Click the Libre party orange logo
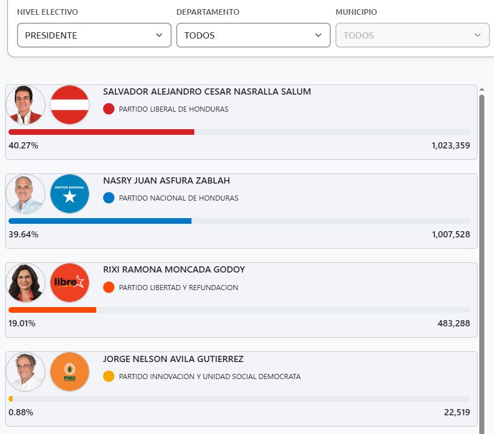The image size is (494, 434). [x=70, y=283]
